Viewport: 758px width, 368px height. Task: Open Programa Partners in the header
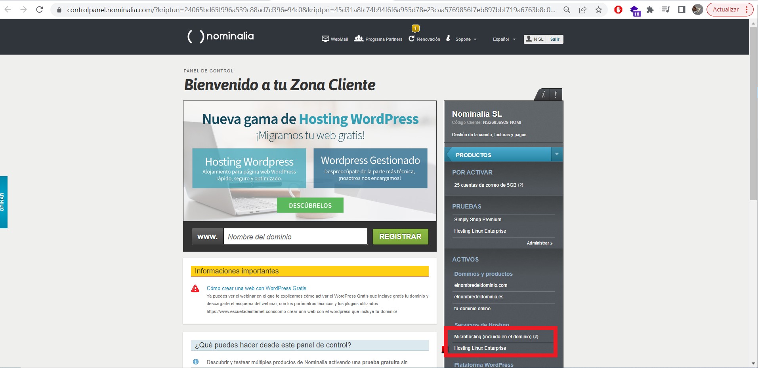[x=378, y=39]
